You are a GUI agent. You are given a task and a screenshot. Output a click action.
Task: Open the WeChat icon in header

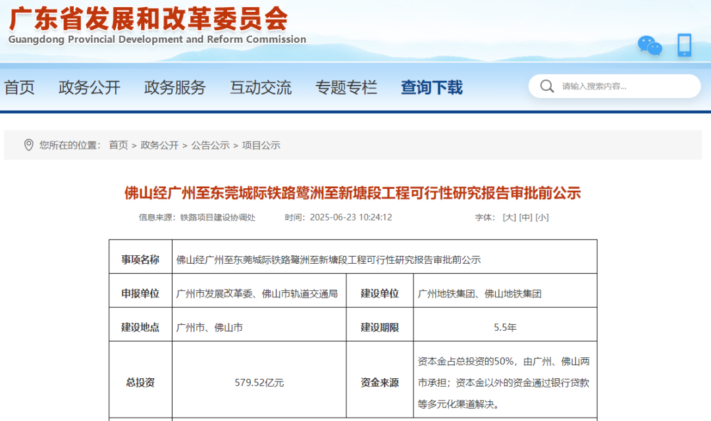[649, 45]
